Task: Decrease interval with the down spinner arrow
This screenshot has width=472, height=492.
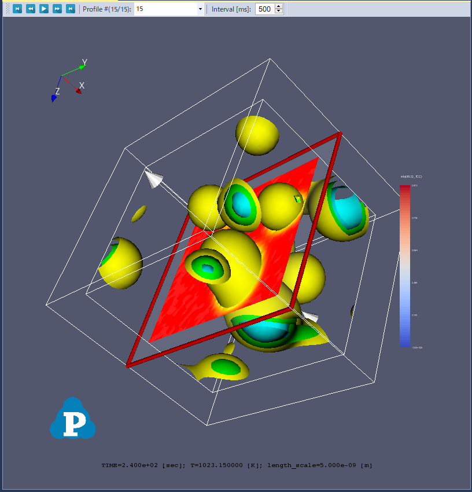Action: (279, 12)
